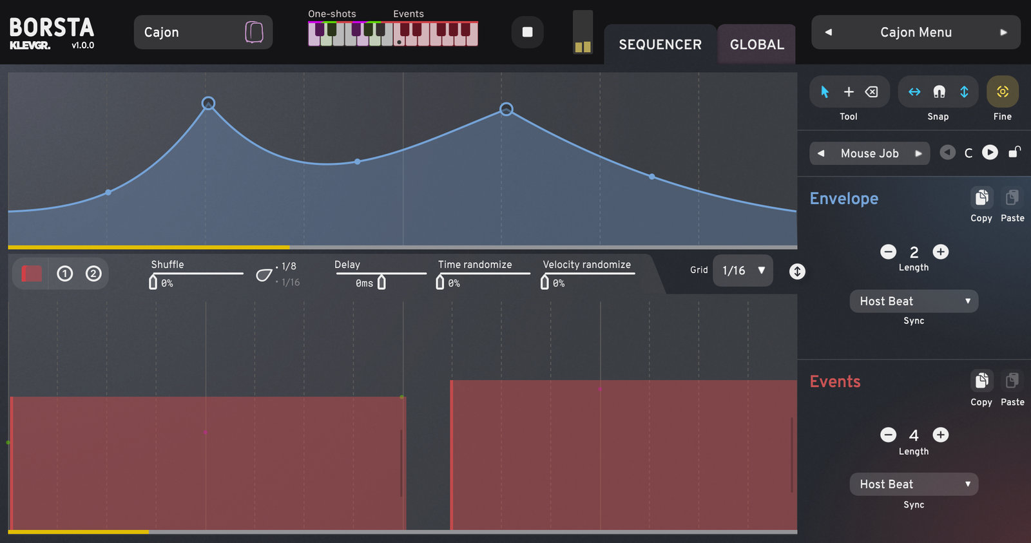The width and height of the screenshot is (1031, 543).
Task: Toggle horizontal snap arrow
Action: [914, 92]
